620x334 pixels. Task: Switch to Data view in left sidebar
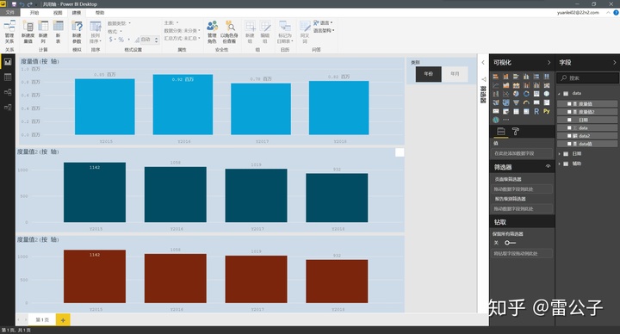pyautogui.click(x=8, y=77)
